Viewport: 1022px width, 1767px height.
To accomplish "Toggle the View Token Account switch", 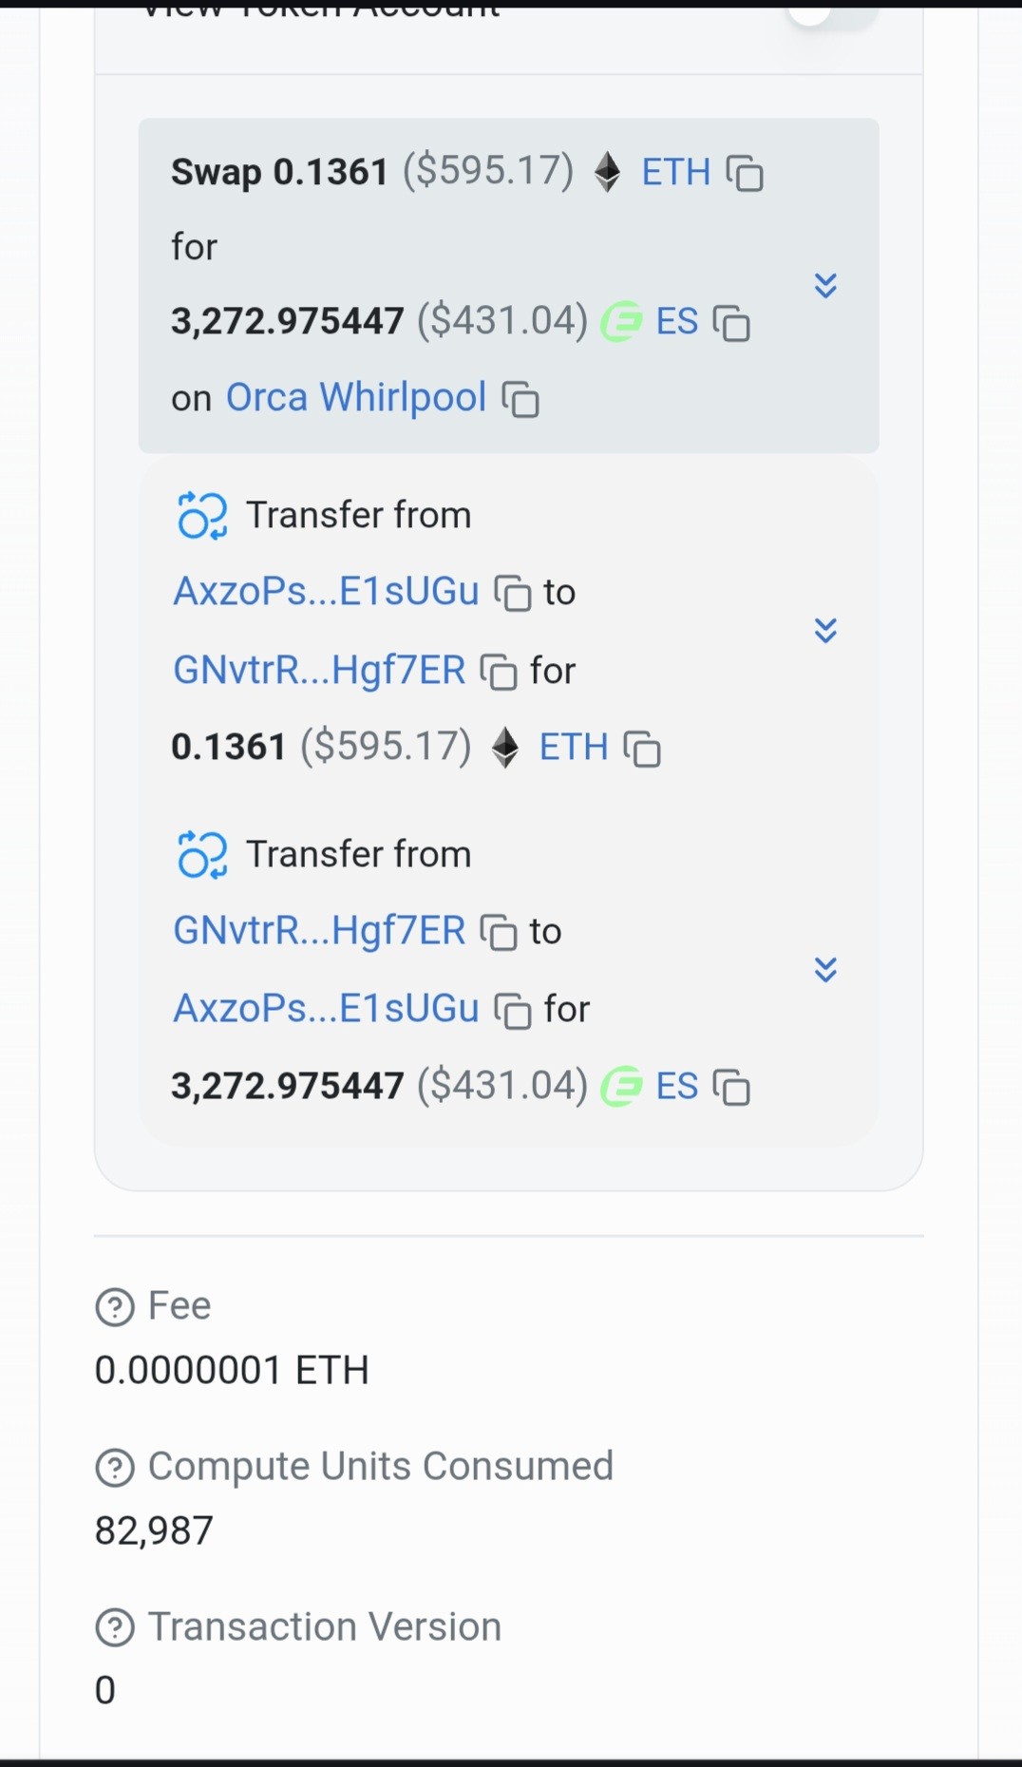I will (x=830, y=13).
